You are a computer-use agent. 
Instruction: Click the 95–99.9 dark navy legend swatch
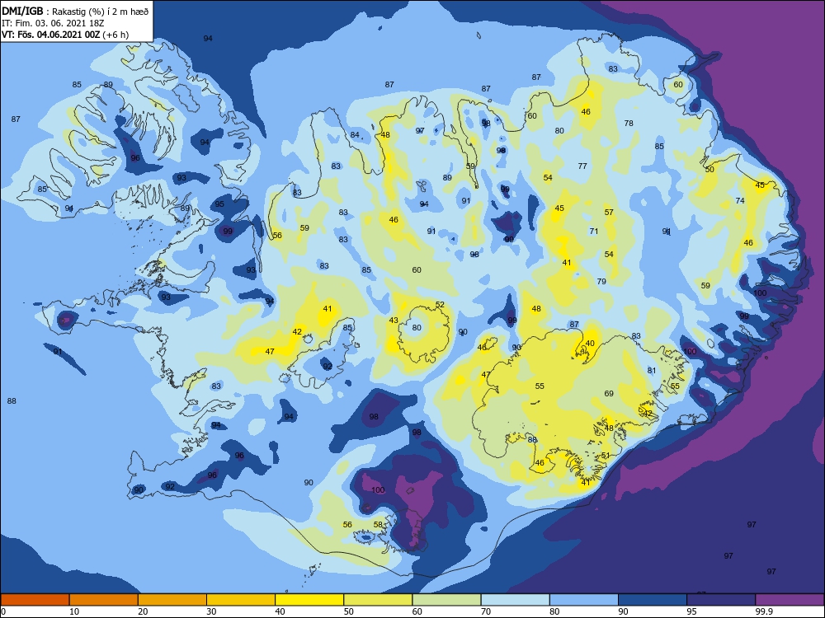pos(721,600)
